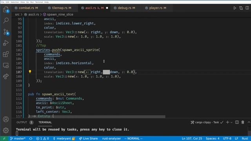Open remote window indicator in status bar

click(x=4, y=139)
